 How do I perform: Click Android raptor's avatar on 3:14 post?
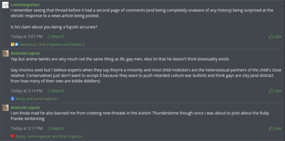coord(5,53)
